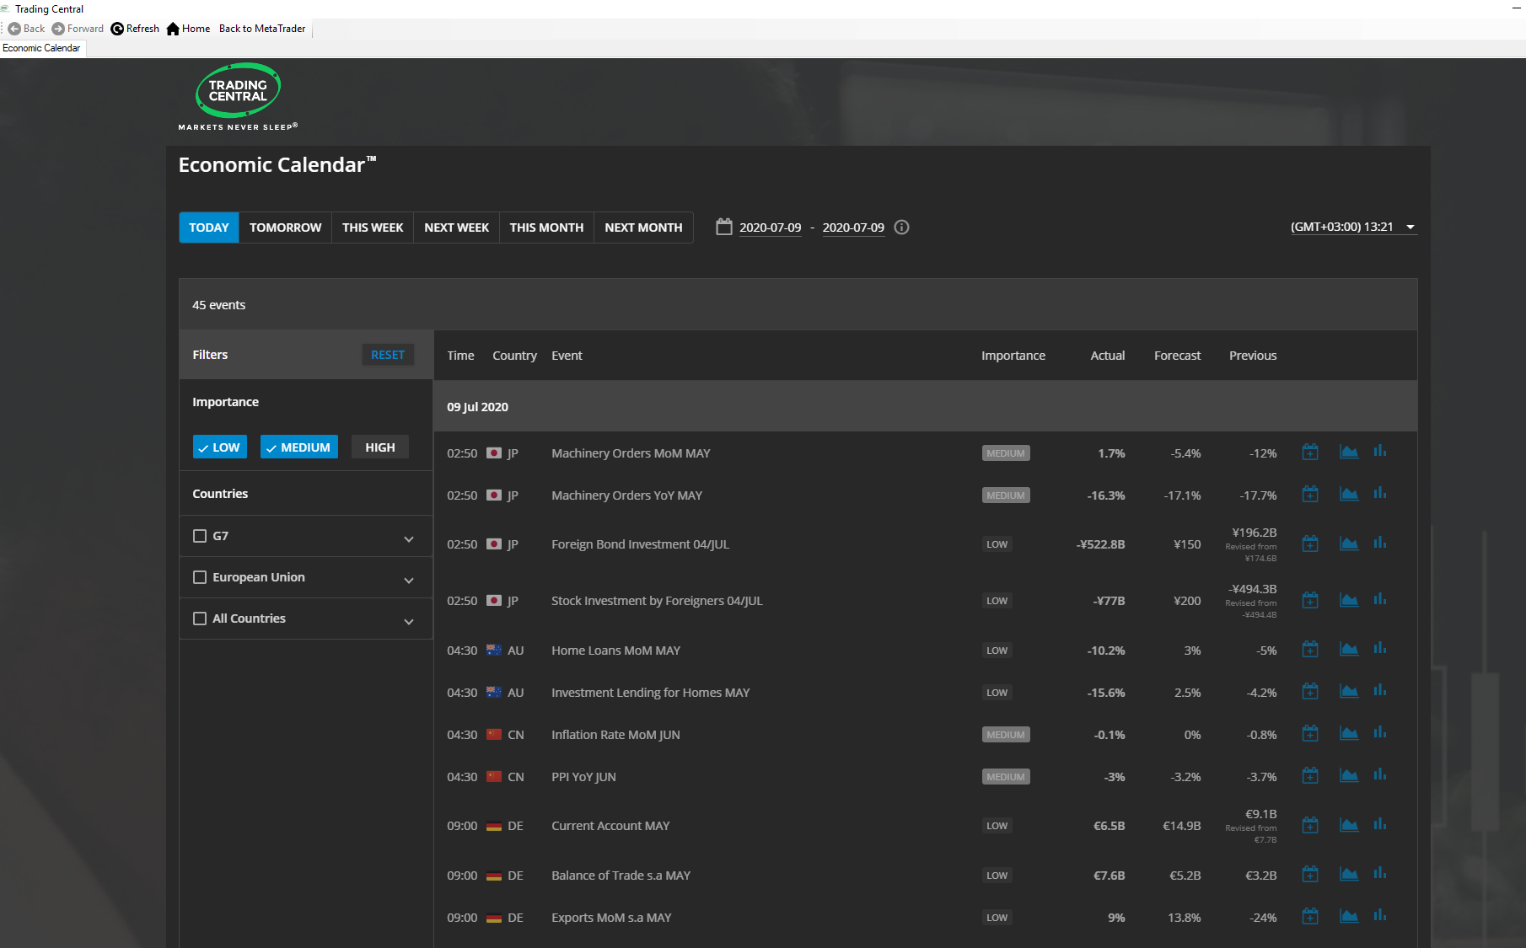
Task: Open area chart icon for Inflation Rate MoM
Action: tap(1349, 734)
